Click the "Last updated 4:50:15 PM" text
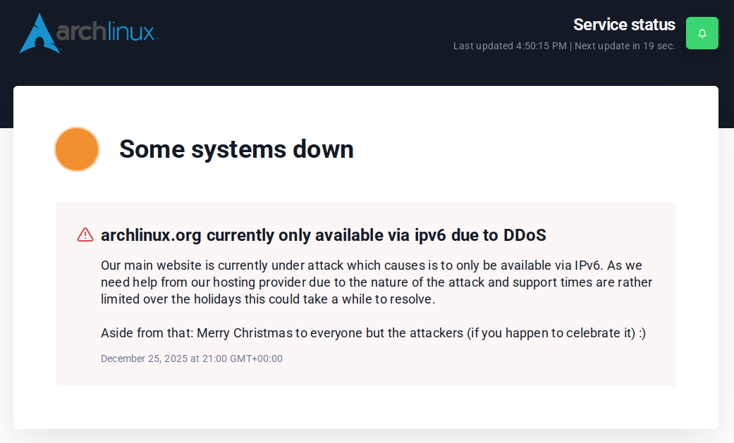The image size is (734, 443). (x=510, y=46)
